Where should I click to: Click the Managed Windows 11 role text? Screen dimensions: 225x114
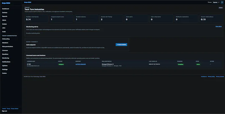coord(108,64)
